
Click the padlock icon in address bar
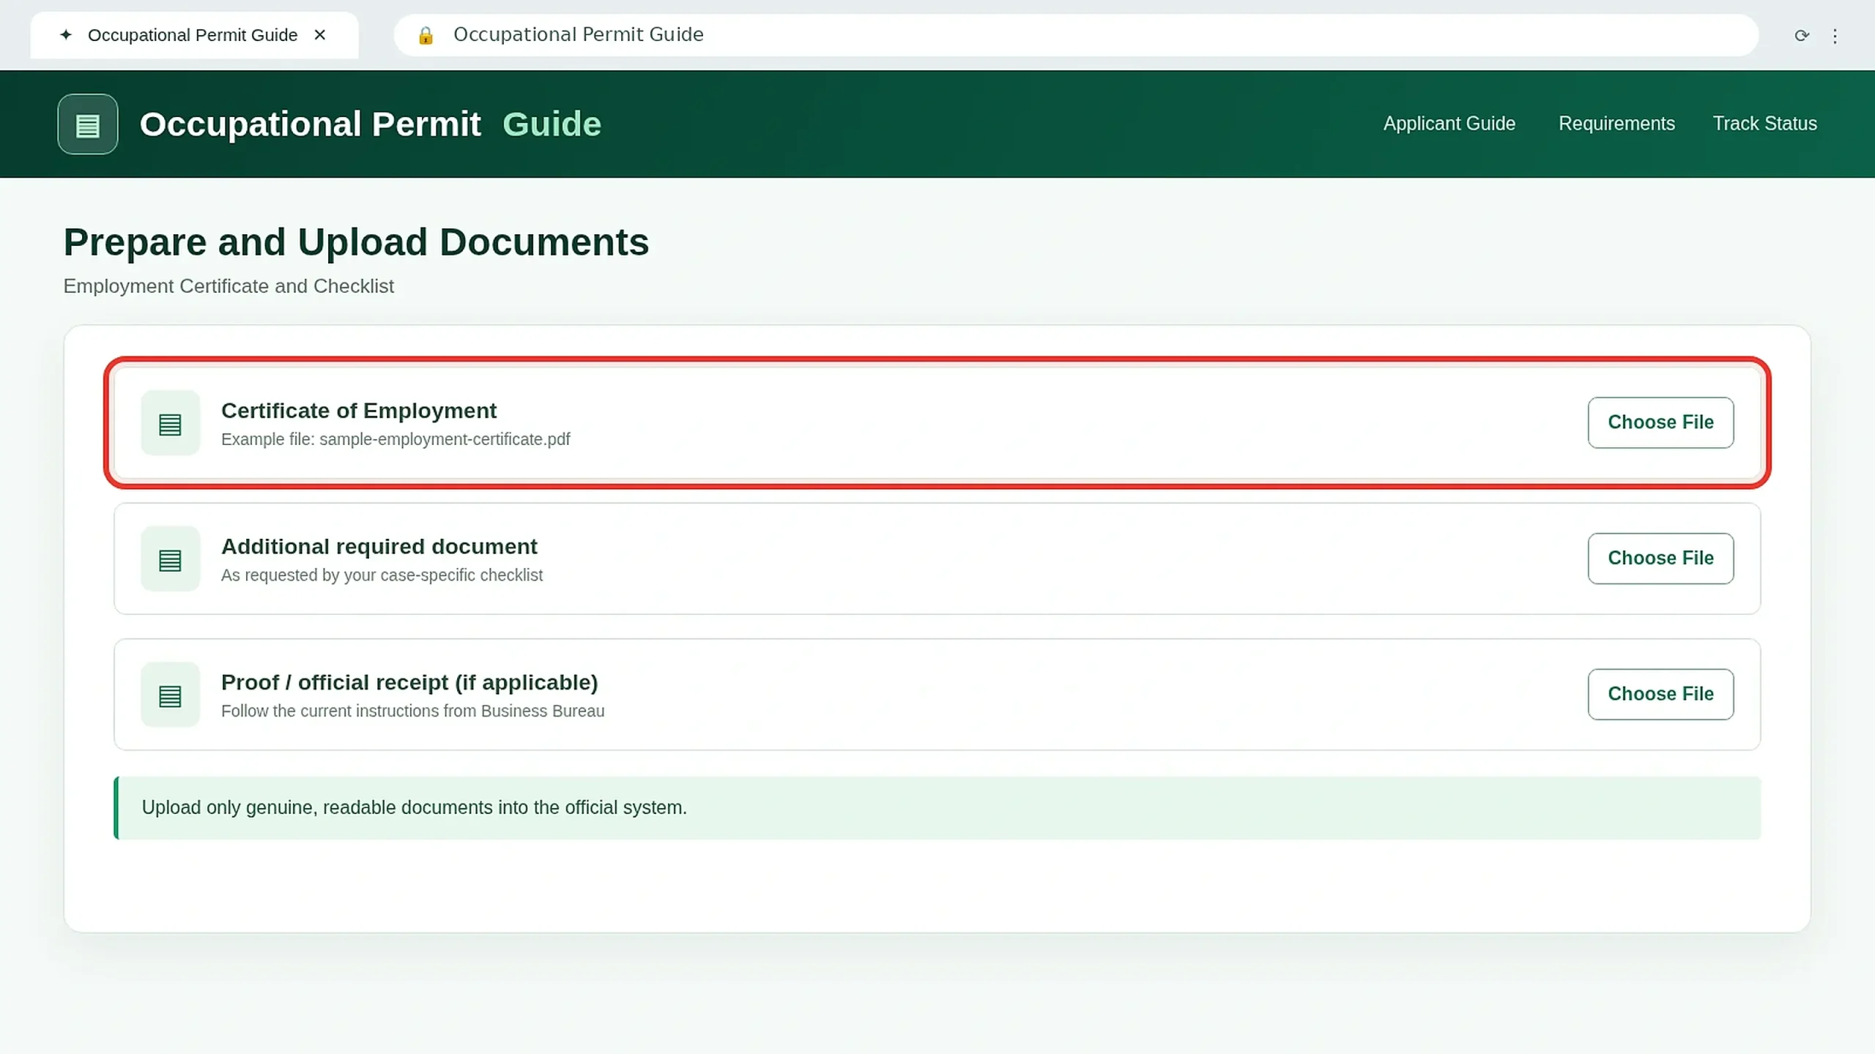tap(426, 35)
